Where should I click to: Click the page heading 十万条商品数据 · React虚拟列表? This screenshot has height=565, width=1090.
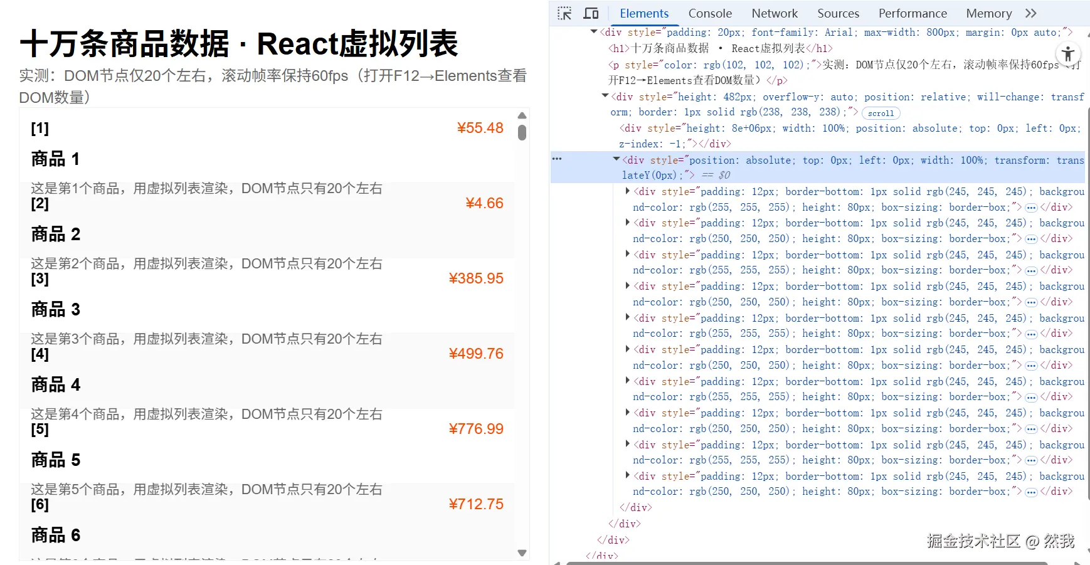(x=239, y=44)
